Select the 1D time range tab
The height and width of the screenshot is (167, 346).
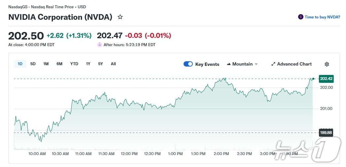[x=20, y=64]
